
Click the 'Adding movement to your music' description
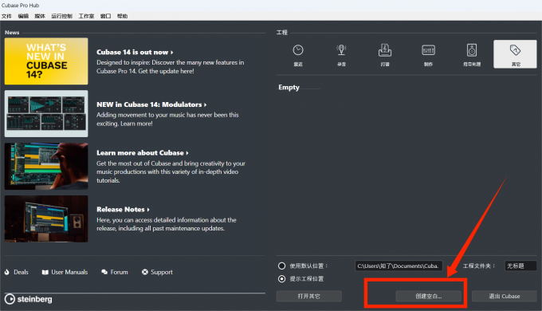coord(167,120)
